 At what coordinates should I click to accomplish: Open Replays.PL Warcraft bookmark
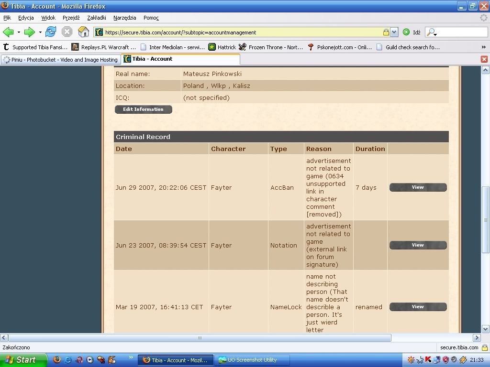point(104,47)
